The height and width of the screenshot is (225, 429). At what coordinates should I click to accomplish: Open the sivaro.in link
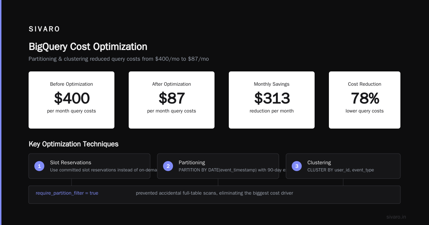pos(396,217)
